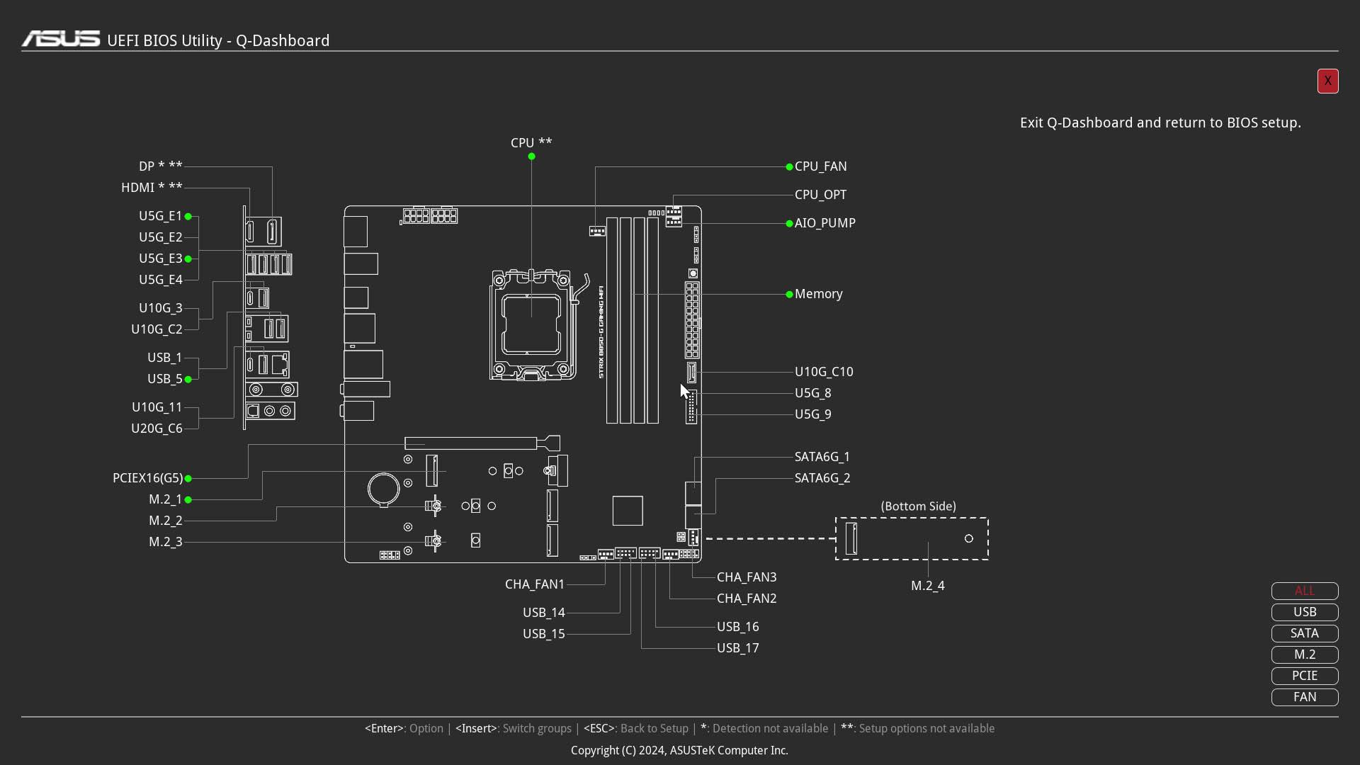1360x765 pixels.
Task: Select the M.2_4 bottom side label
Action: coord(927,586)
